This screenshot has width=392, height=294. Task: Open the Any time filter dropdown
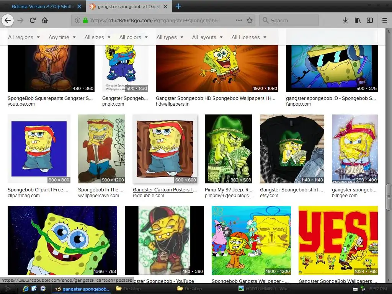pos(62,37)
